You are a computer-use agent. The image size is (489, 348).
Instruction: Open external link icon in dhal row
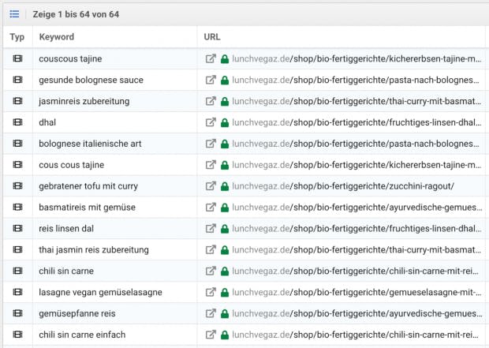[x=211, y=122]
